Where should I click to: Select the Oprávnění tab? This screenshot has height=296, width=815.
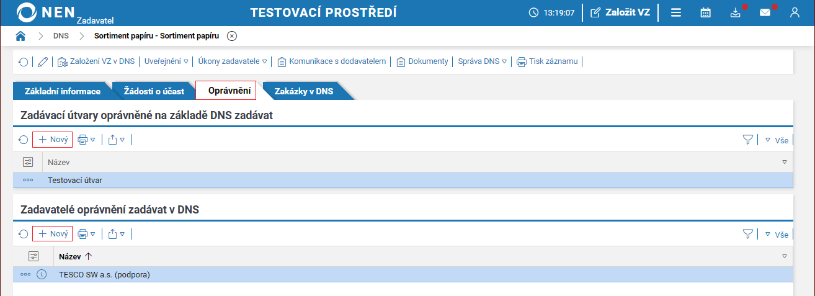pyautogui.click(x=226, y=91)
